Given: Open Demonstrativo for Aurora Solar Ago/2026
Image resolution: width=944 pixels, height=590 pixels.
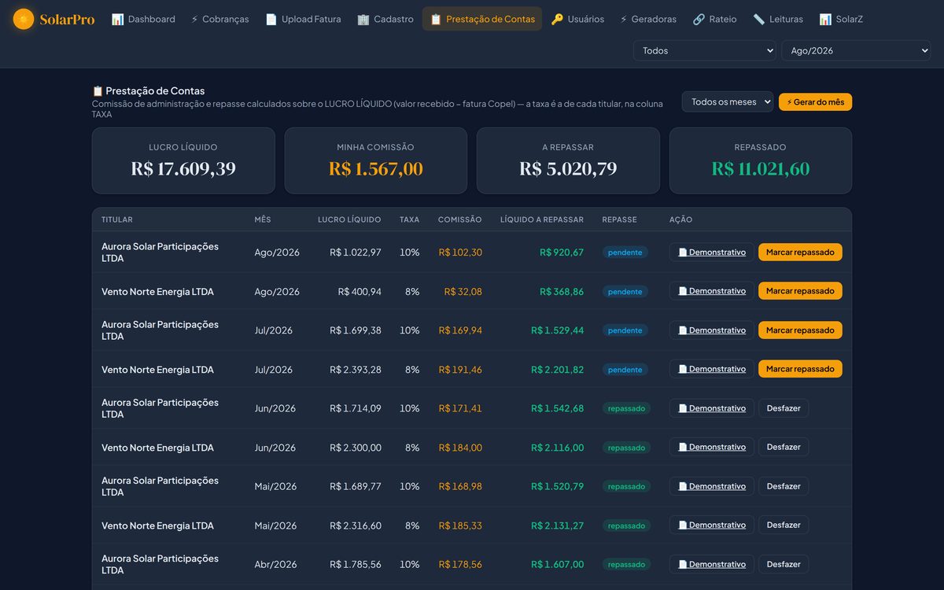Looking at the screenshot, I should (x=712, y=252).
